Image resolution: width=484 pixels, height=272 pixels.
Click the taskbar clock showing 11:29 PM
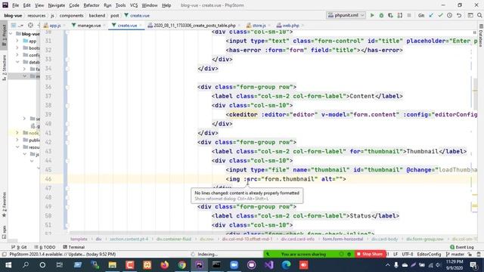(455, 265)
